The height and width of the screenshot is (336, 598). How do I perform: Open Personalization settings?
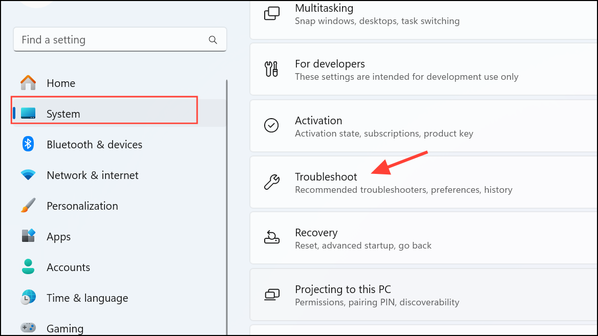click(x=119, y=206)
